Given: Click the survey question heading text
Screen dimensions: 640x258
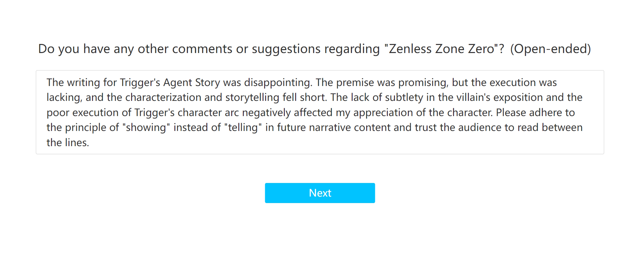Looking at the screenshot, I should click(x=207, y=49).
